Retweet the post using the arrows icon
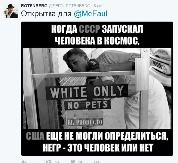Image resolution: width=178 pixels, height=163 pixels. 48,162
